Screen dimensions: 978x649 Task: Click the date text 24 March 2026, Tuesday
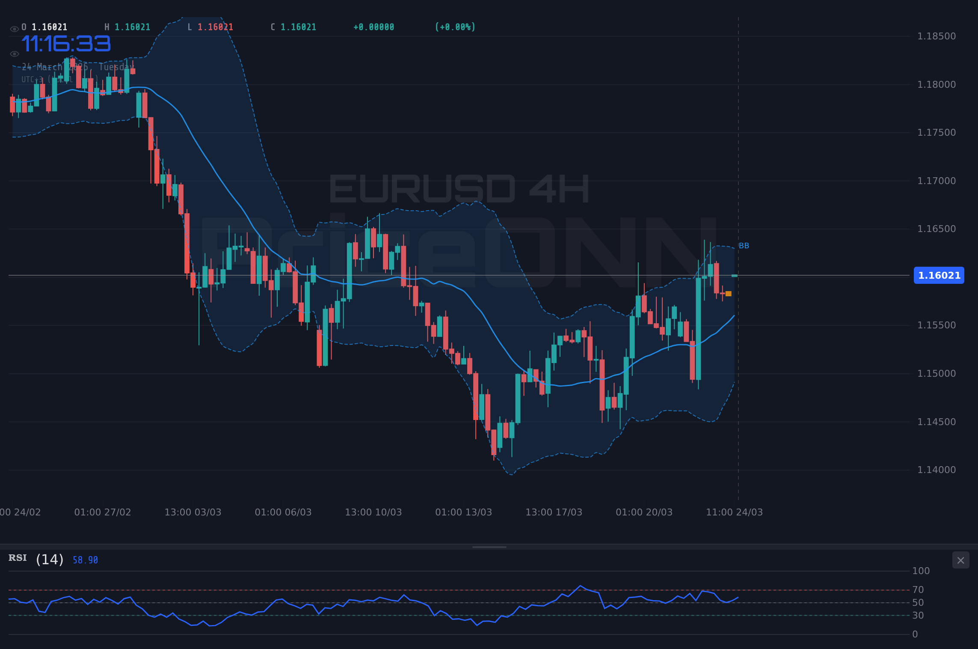click(x=77, y=67)
